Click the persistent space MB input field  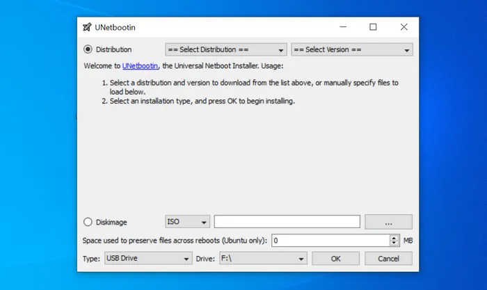pos(330,241)
